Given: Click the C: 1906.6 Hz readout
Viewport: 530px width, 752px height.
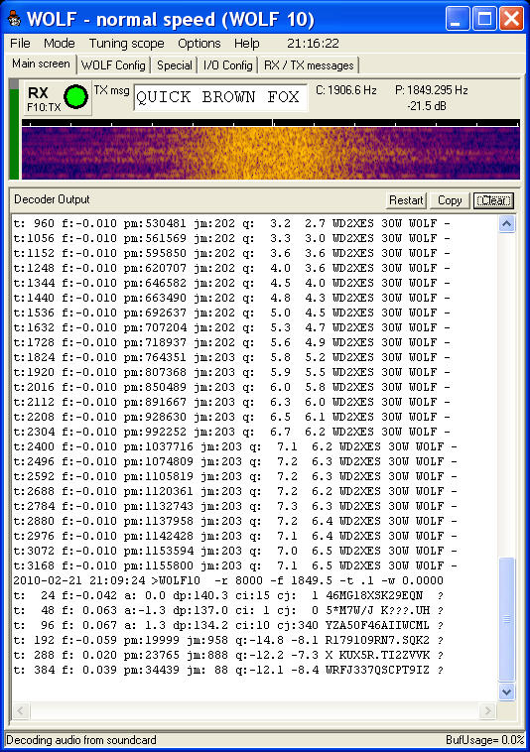Looking at the screenshot, I should pos(345,90).
